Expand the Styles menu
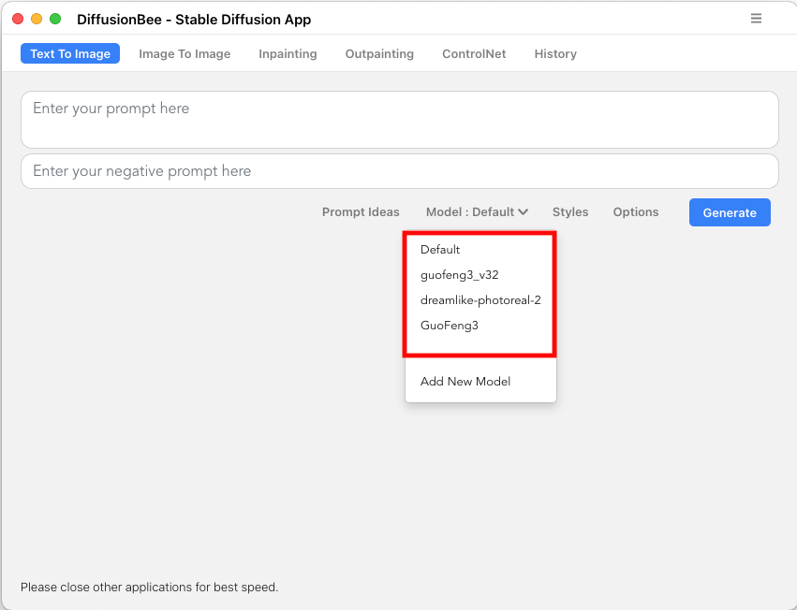This screenshot has width=797, height=610. [570, 211]
